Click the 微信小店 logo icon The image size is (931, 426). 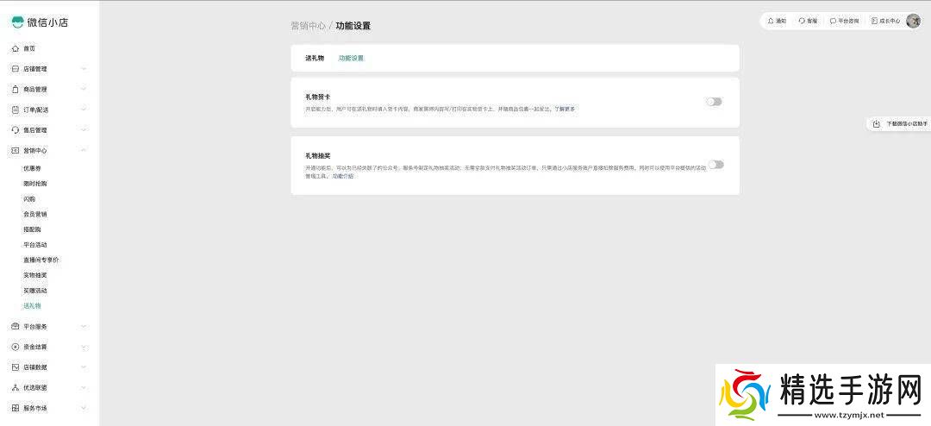tap(17, 22)
